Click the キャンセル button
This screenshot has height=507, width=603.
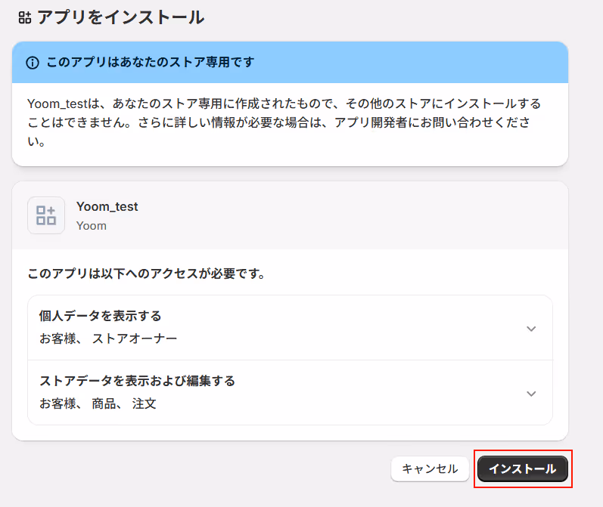(430, 468)
